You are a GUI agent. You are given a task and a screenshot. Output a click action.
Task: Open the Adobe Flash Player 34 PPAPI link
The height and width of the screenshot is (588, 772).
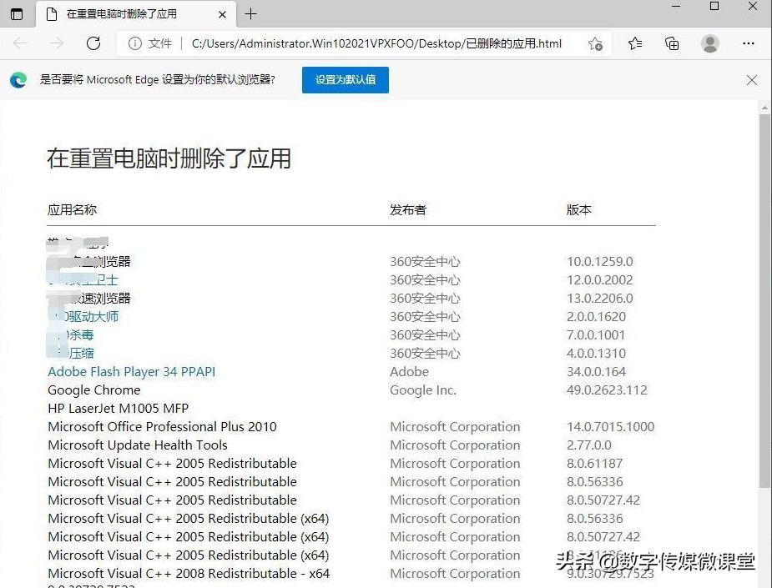[x=131, y=371]
